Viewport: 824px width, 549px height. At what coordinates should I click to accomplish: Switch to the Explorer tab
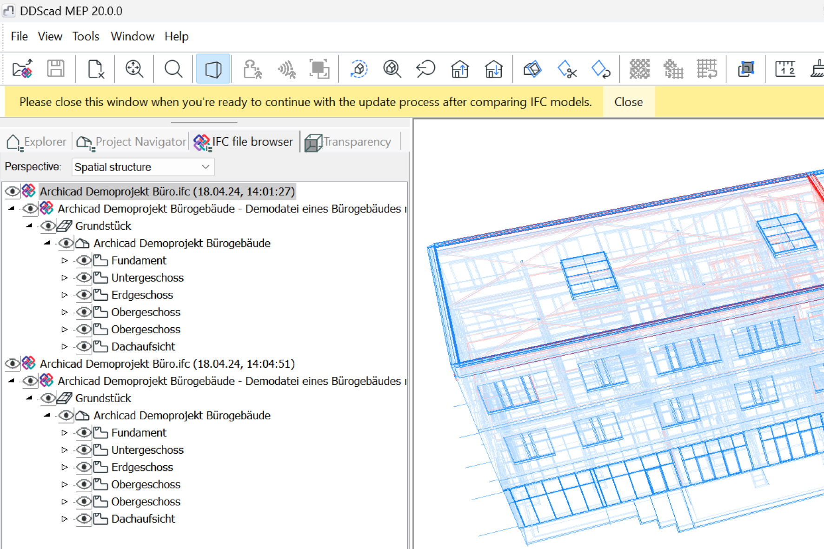pos(37,142)
